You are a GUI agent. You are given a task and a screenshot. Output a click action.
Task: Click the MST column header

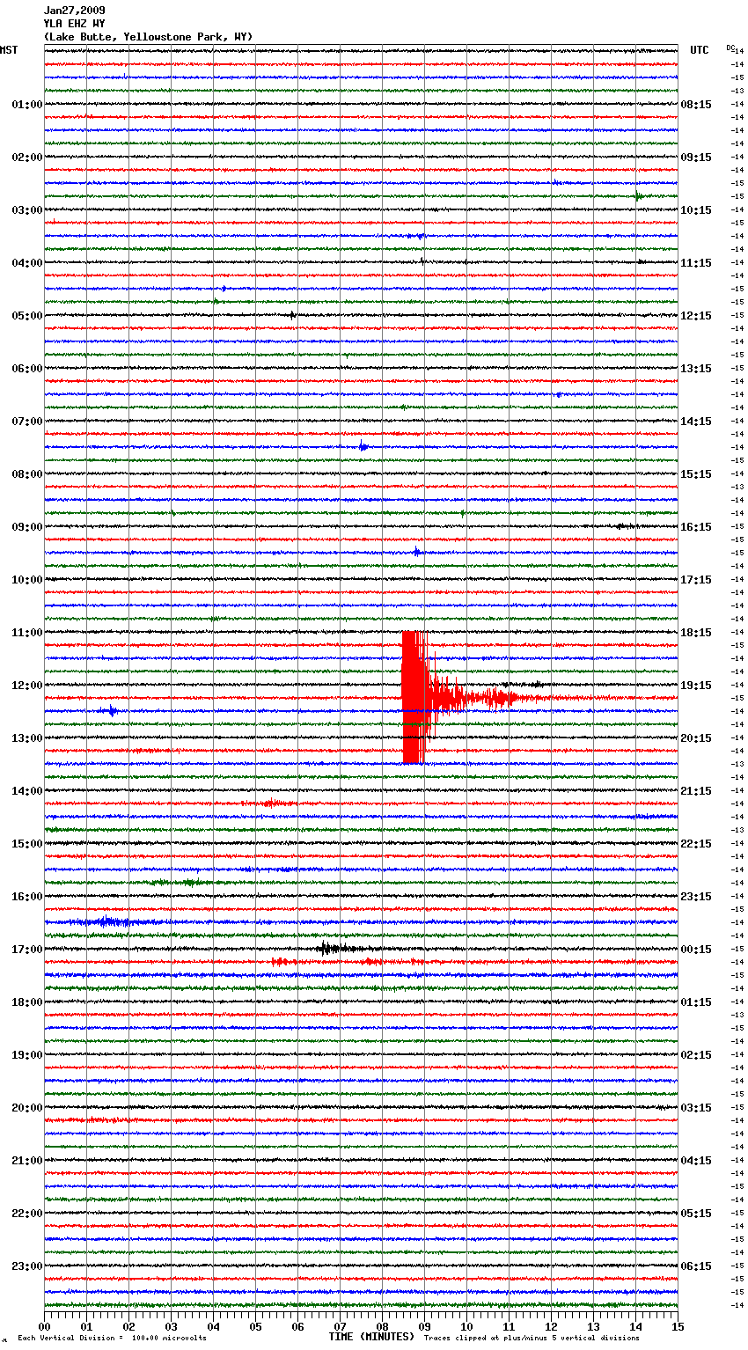tap(9, 50)
